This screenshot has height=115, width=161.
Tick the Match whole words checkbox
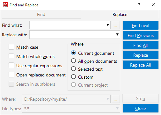[x=11, y=56]
